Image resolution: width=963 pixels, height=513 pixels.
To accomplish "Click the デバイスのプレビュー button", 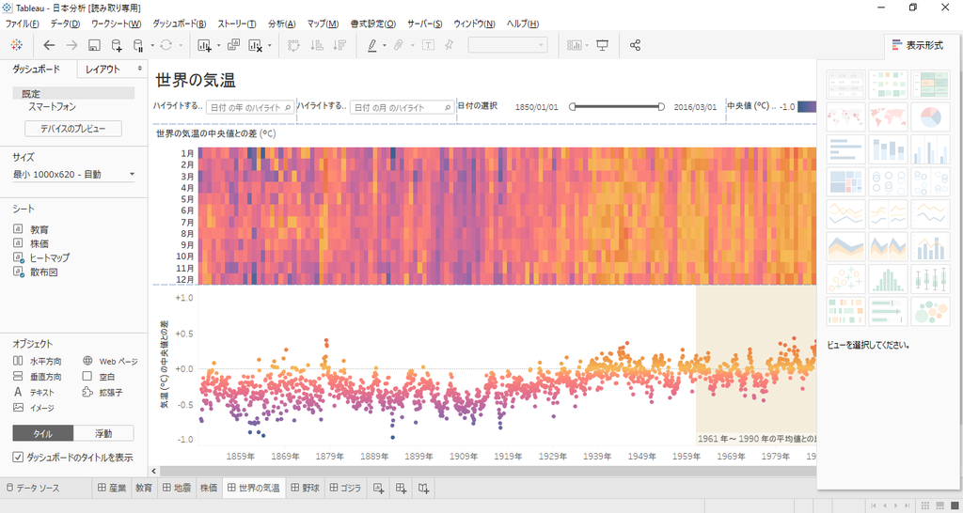I will pos(73,129).
